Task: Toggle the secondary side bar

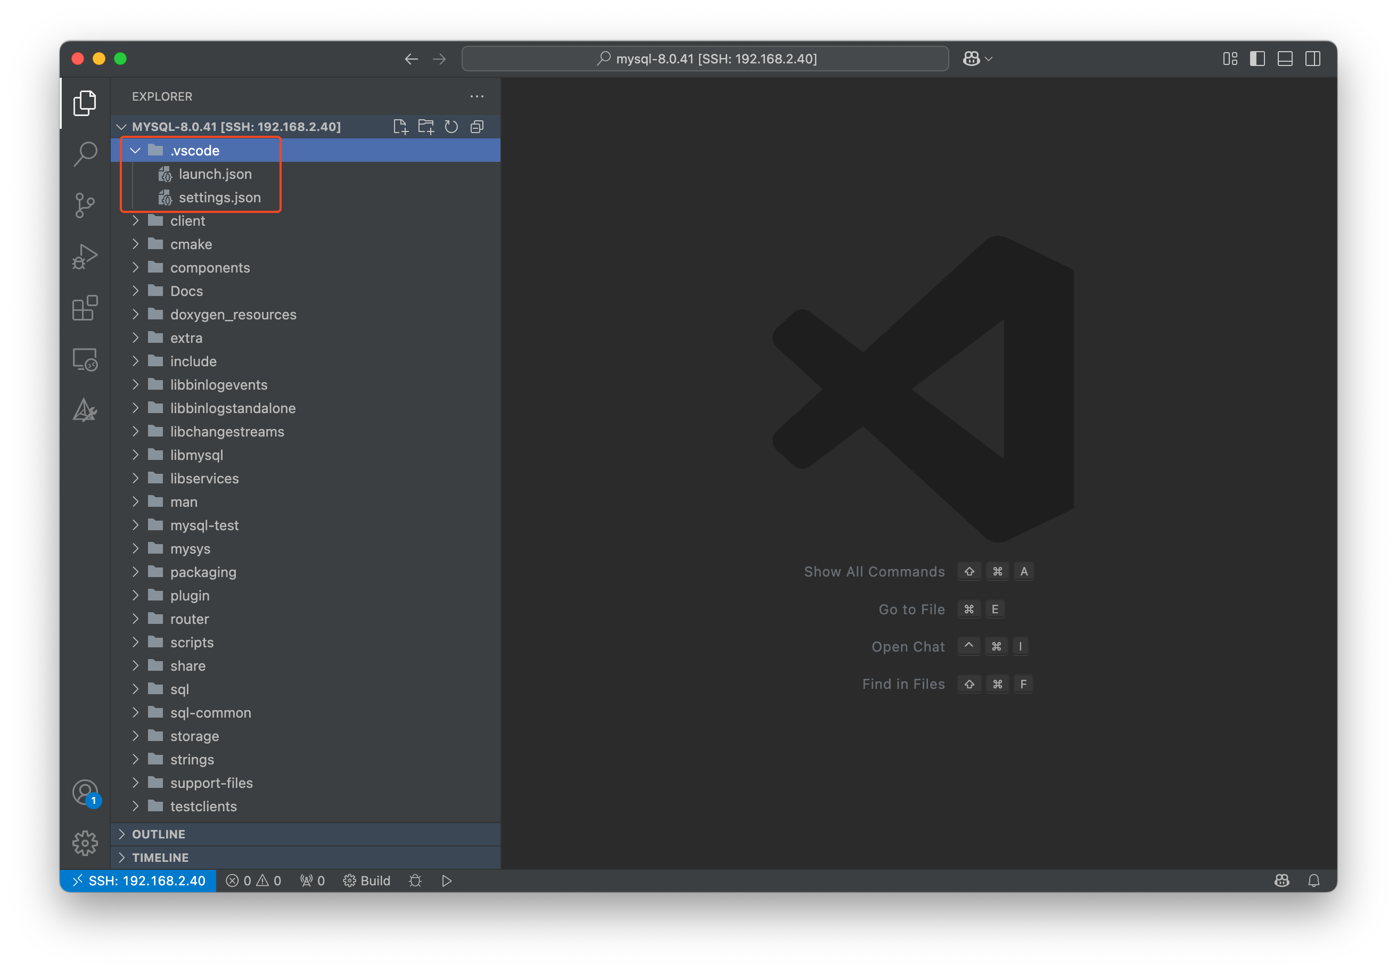Action: (x=1313, y=59)
